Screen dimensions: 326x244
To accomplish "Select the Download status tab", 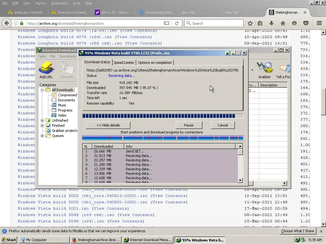I will coord(97,62).
